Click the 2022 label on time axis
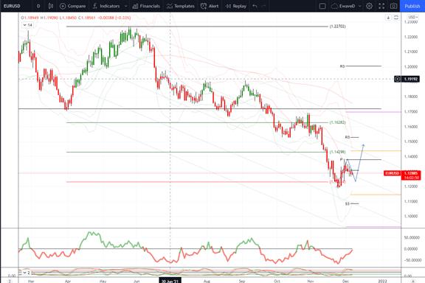Viewport: 425px width, 283px height. [x=382, y=281]
